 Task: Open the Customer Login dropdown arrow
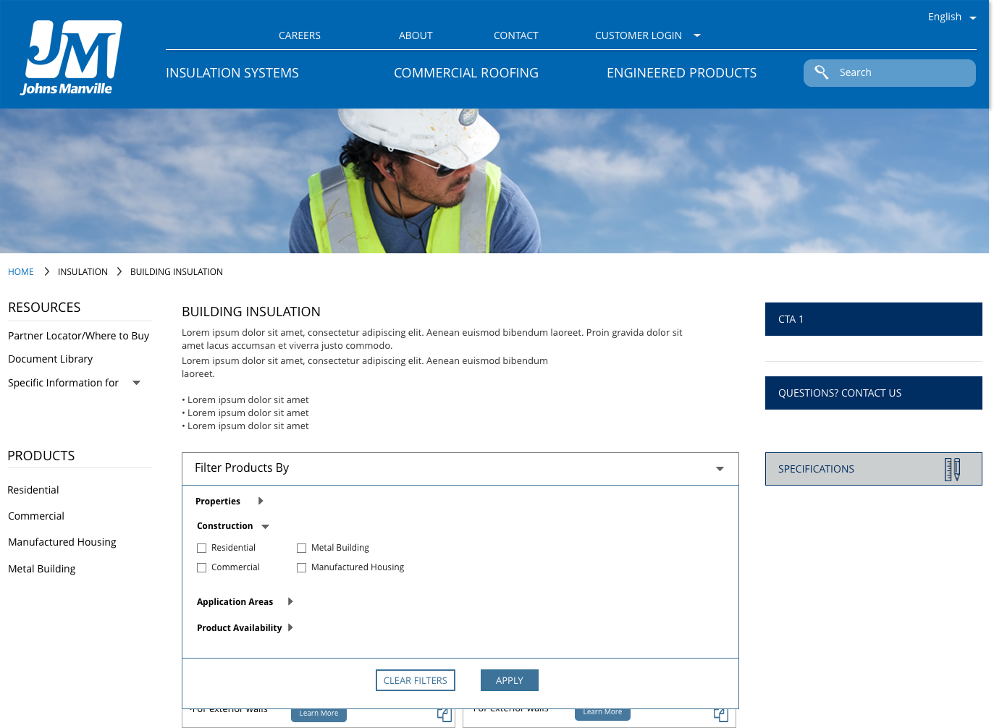tap(697, 35)
